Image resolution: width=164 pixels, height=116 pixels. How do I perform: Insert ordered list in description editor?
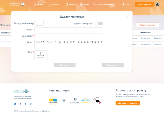(x=78, y=42)
